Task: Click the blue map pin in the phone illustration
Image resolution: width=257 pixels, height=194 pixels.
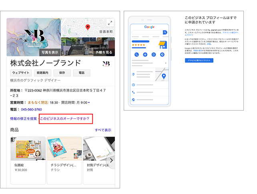Action: coord(164,76)
